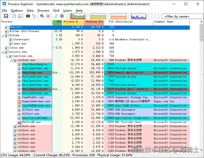Click the icon next to UserOOBEBroker.exe
Image resolution: width=204 pixels, height=158 pixels.
point(19,106)
